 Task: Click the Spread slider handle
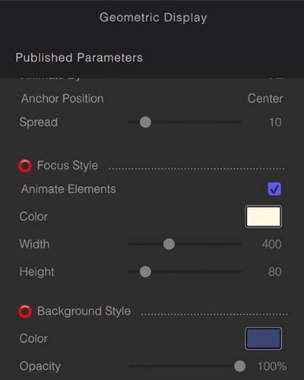(x=145, y=122)
